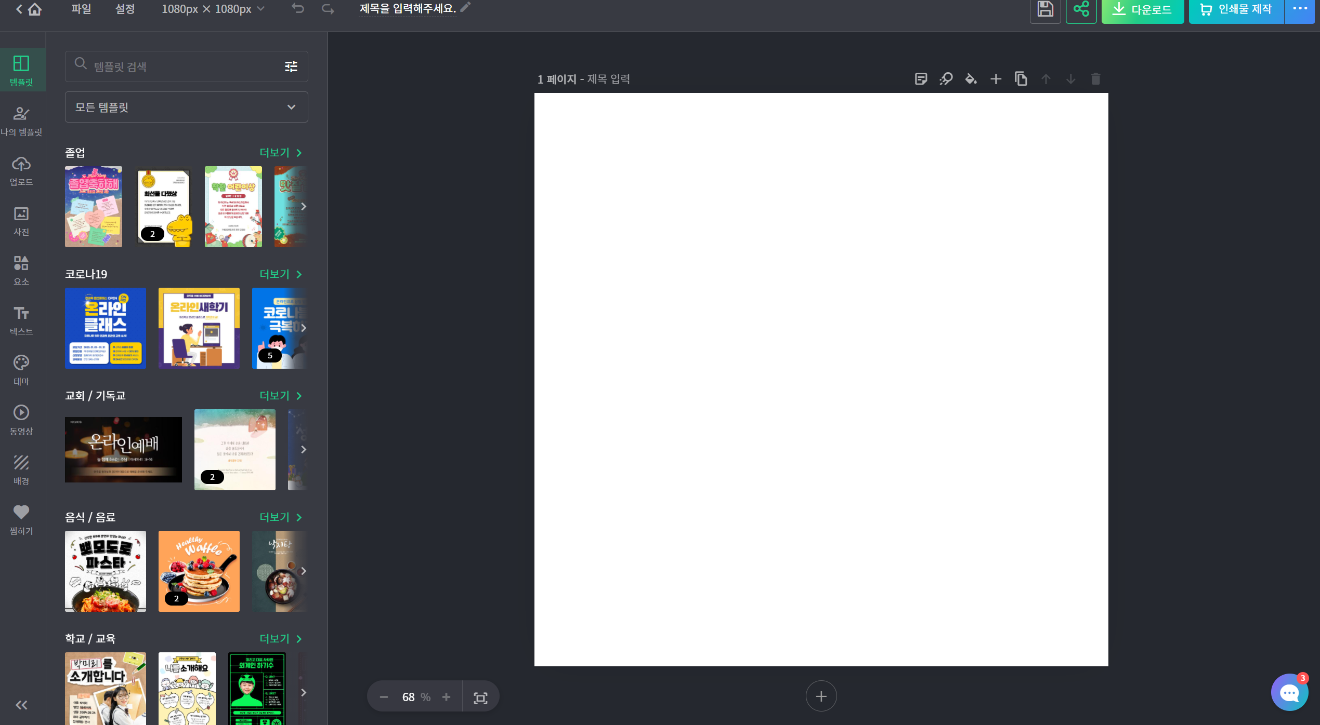This screenshot has height=725, width=1320.
Task: Click 더보기 next to 코로나19
Action: point(280,274)
